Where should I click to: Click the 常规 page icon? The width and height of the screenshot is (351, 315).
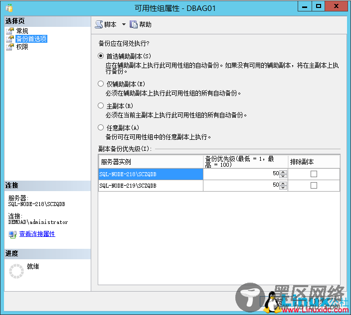[x=10, y=31]
